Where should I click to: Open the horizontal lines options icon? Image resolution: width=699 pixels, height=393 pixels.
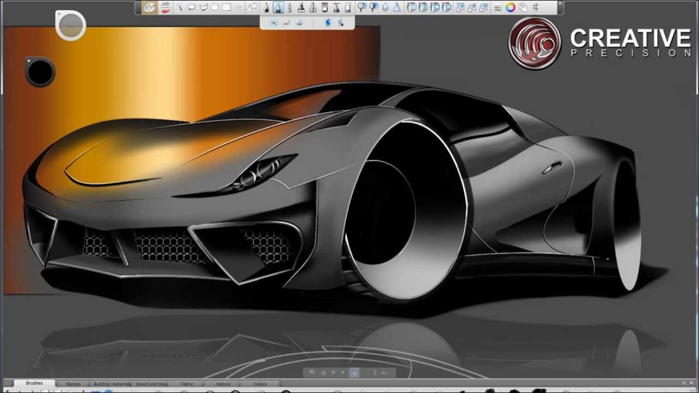497,8
